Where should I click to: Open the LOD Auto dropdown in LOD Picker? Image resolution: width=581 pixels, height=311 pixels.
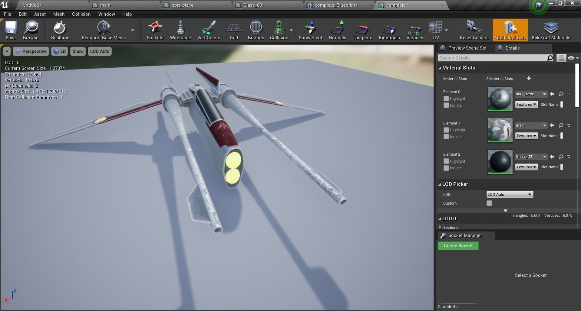[510, 195]
